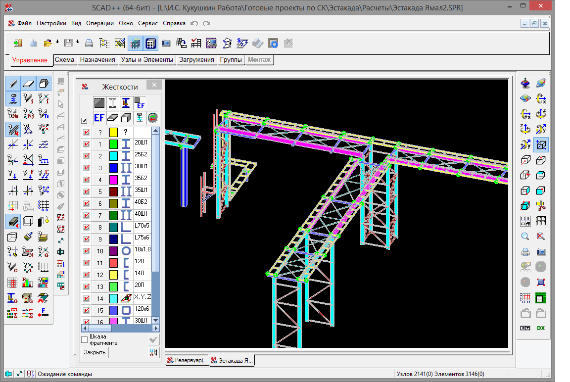570x382 pixels.
Task: Click the printer icon in the top toolbar
Action: (89, 43)
